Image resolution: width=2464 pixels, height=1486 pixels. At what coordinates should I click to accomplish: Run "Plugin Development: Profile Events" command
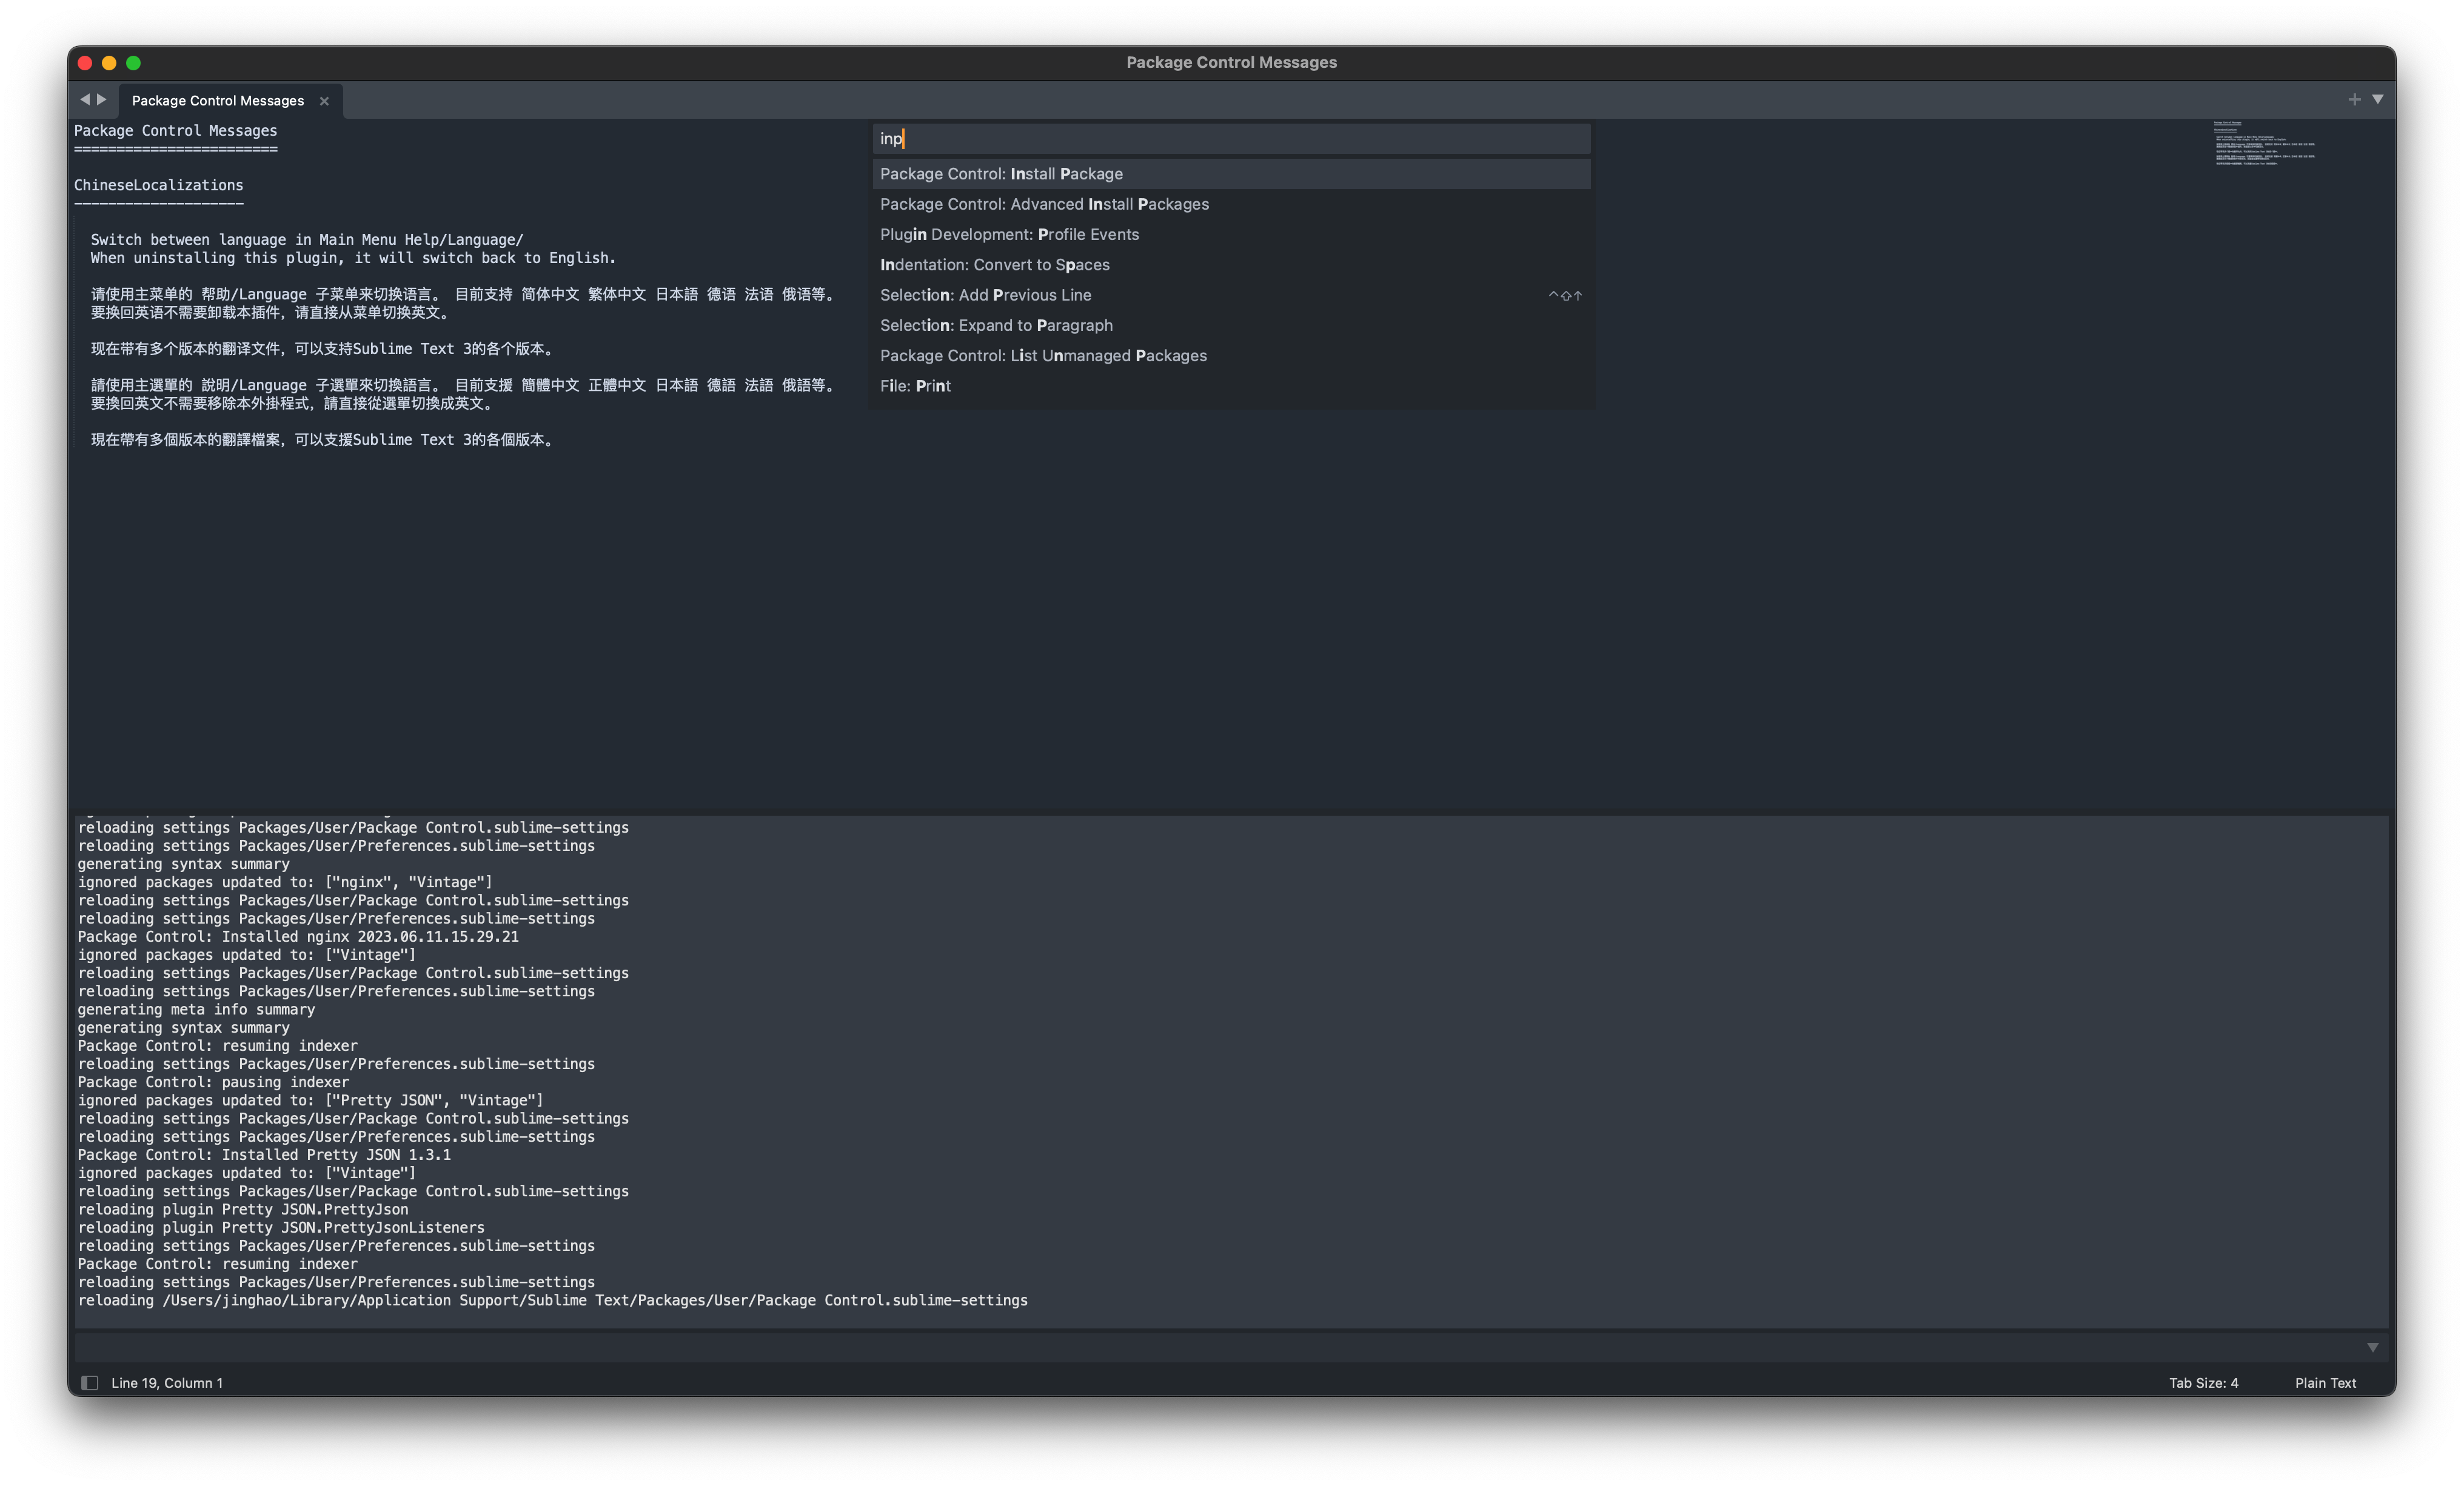(x=1009, y=234)
